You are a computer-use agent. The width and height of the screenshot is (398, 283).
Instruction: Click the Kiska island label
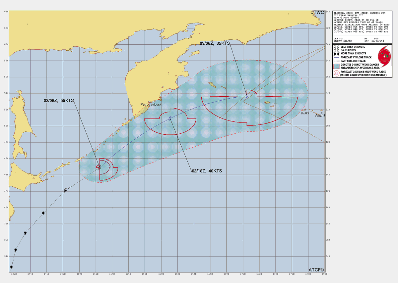point(305,113)
